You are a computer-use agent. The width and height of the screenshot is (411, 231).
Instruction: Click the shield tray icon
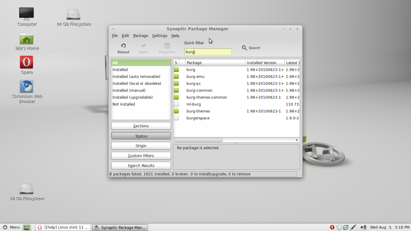click(x=339, y=227)
